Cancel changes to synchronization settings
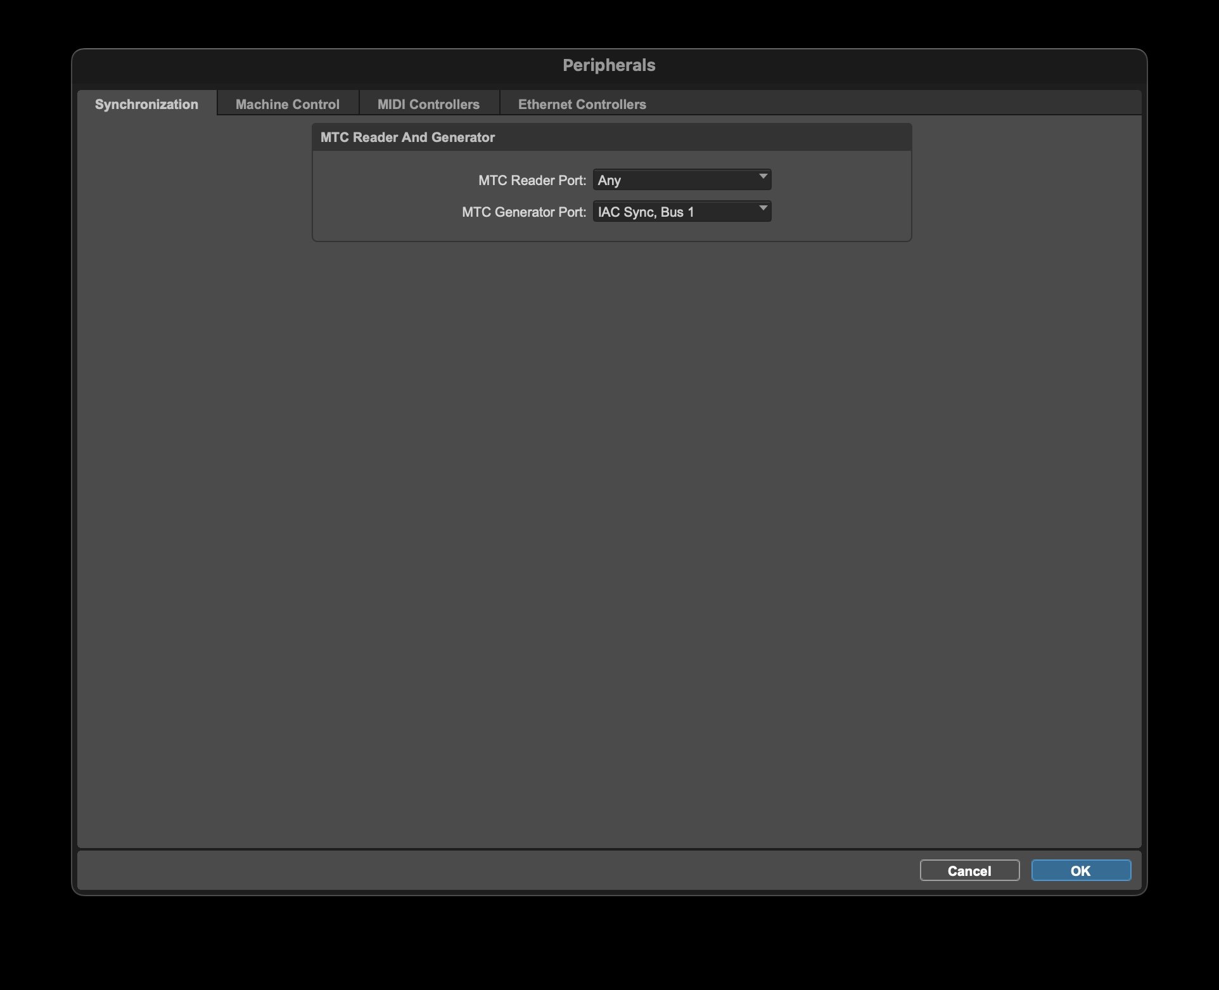This screenshot has width=1219, height=990. click(969, 870)
